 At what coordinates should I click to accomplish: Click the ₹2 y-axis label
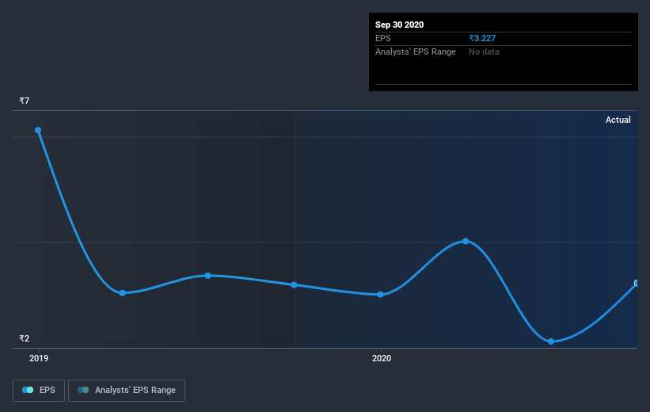click(24, 338)
